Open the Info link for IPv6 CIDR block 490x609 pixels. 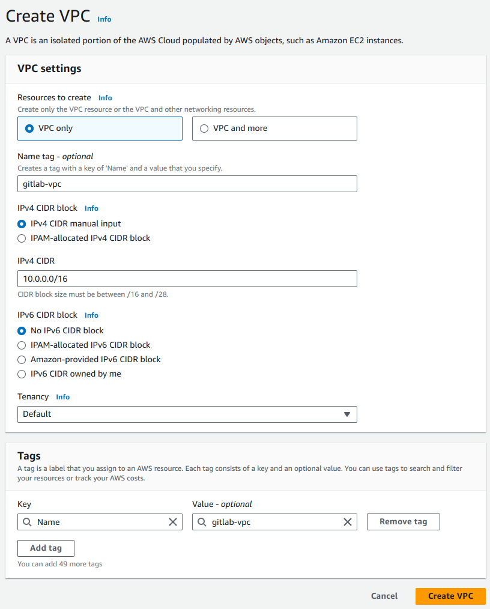click(91, 315)
